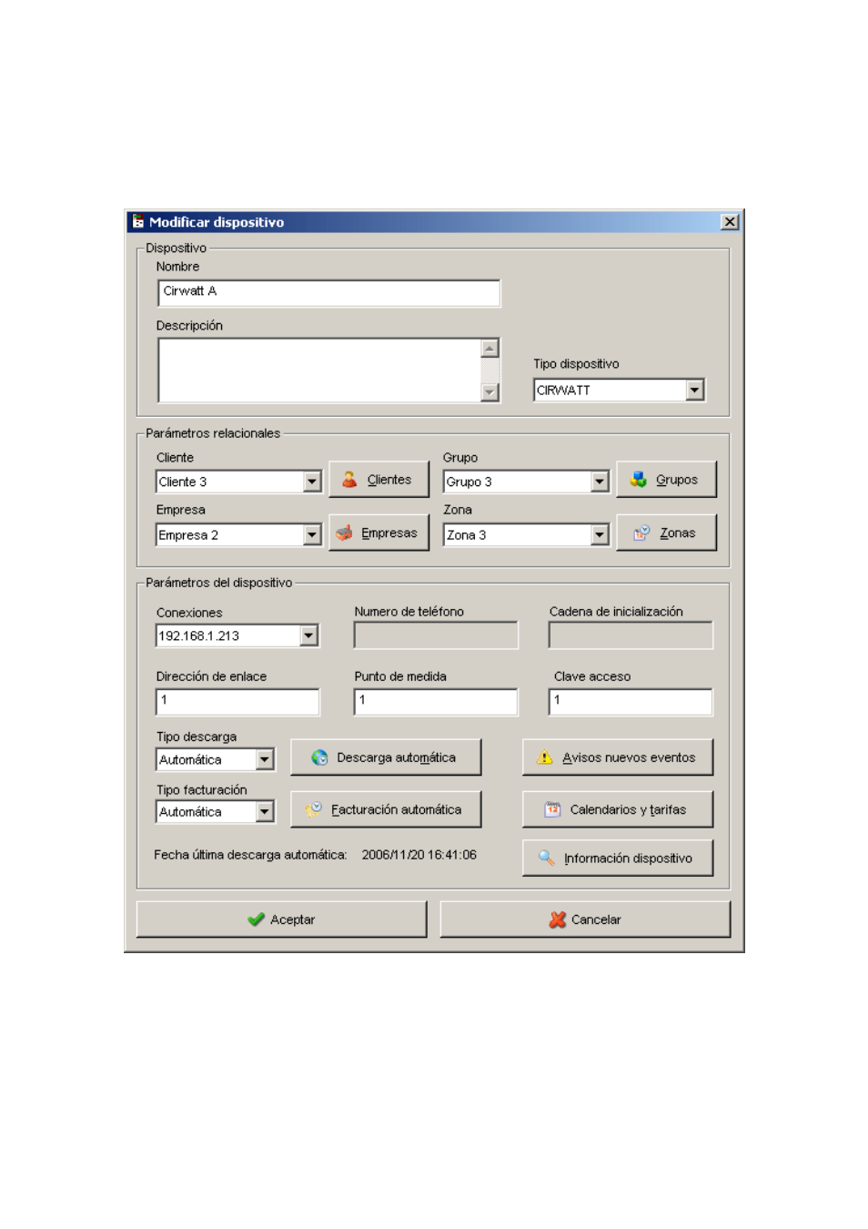Expand the Tipo dispositivo dropdown
Screen dimensions: 868x1229
coord(695,391)
